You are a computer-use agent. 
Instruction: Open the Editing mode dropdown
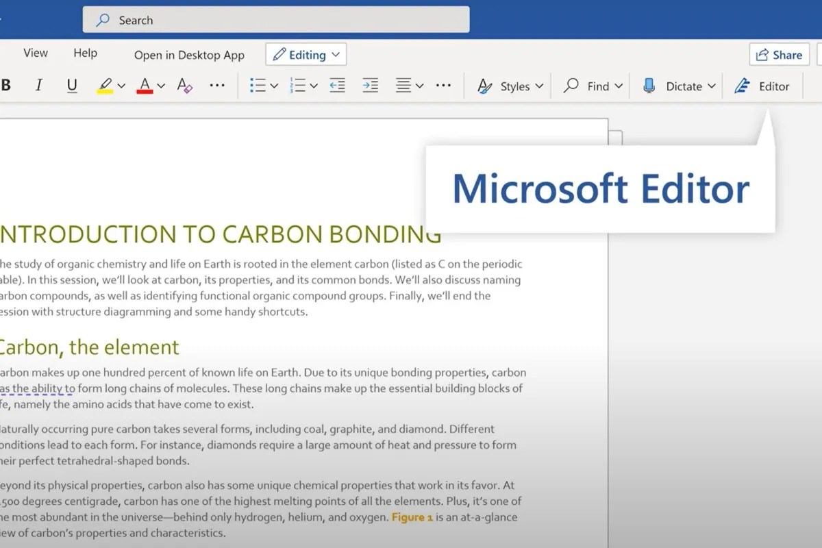pyautogui.click(x=306, y=55)
